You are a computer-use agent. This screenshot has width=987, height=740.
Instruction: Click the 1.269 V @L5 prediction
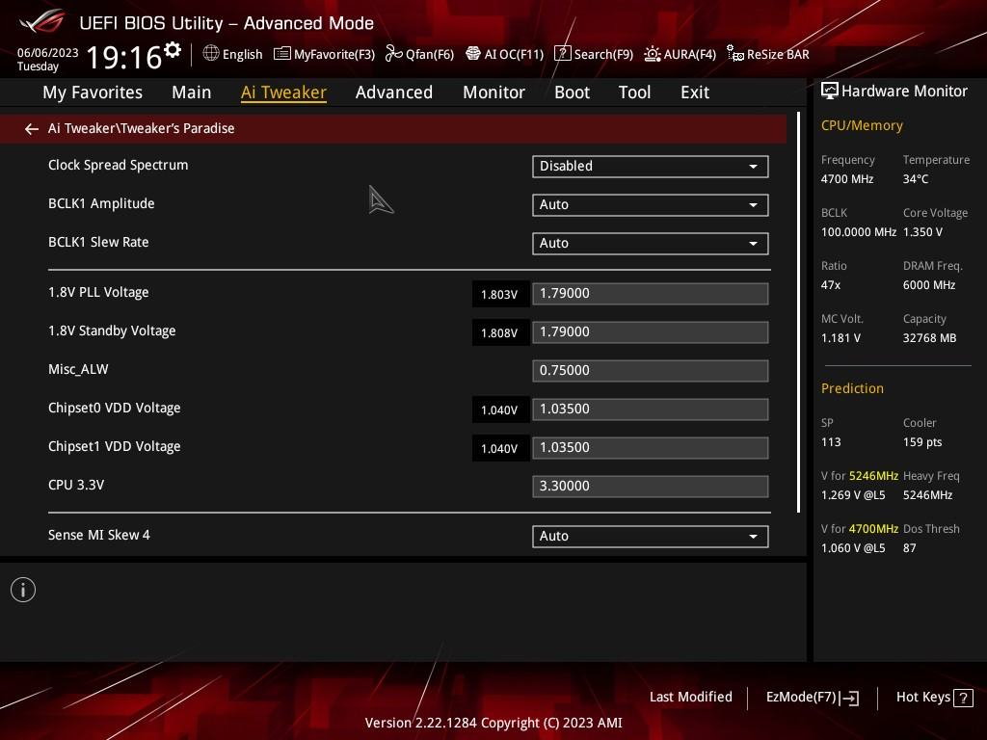(x=853, y=495)
